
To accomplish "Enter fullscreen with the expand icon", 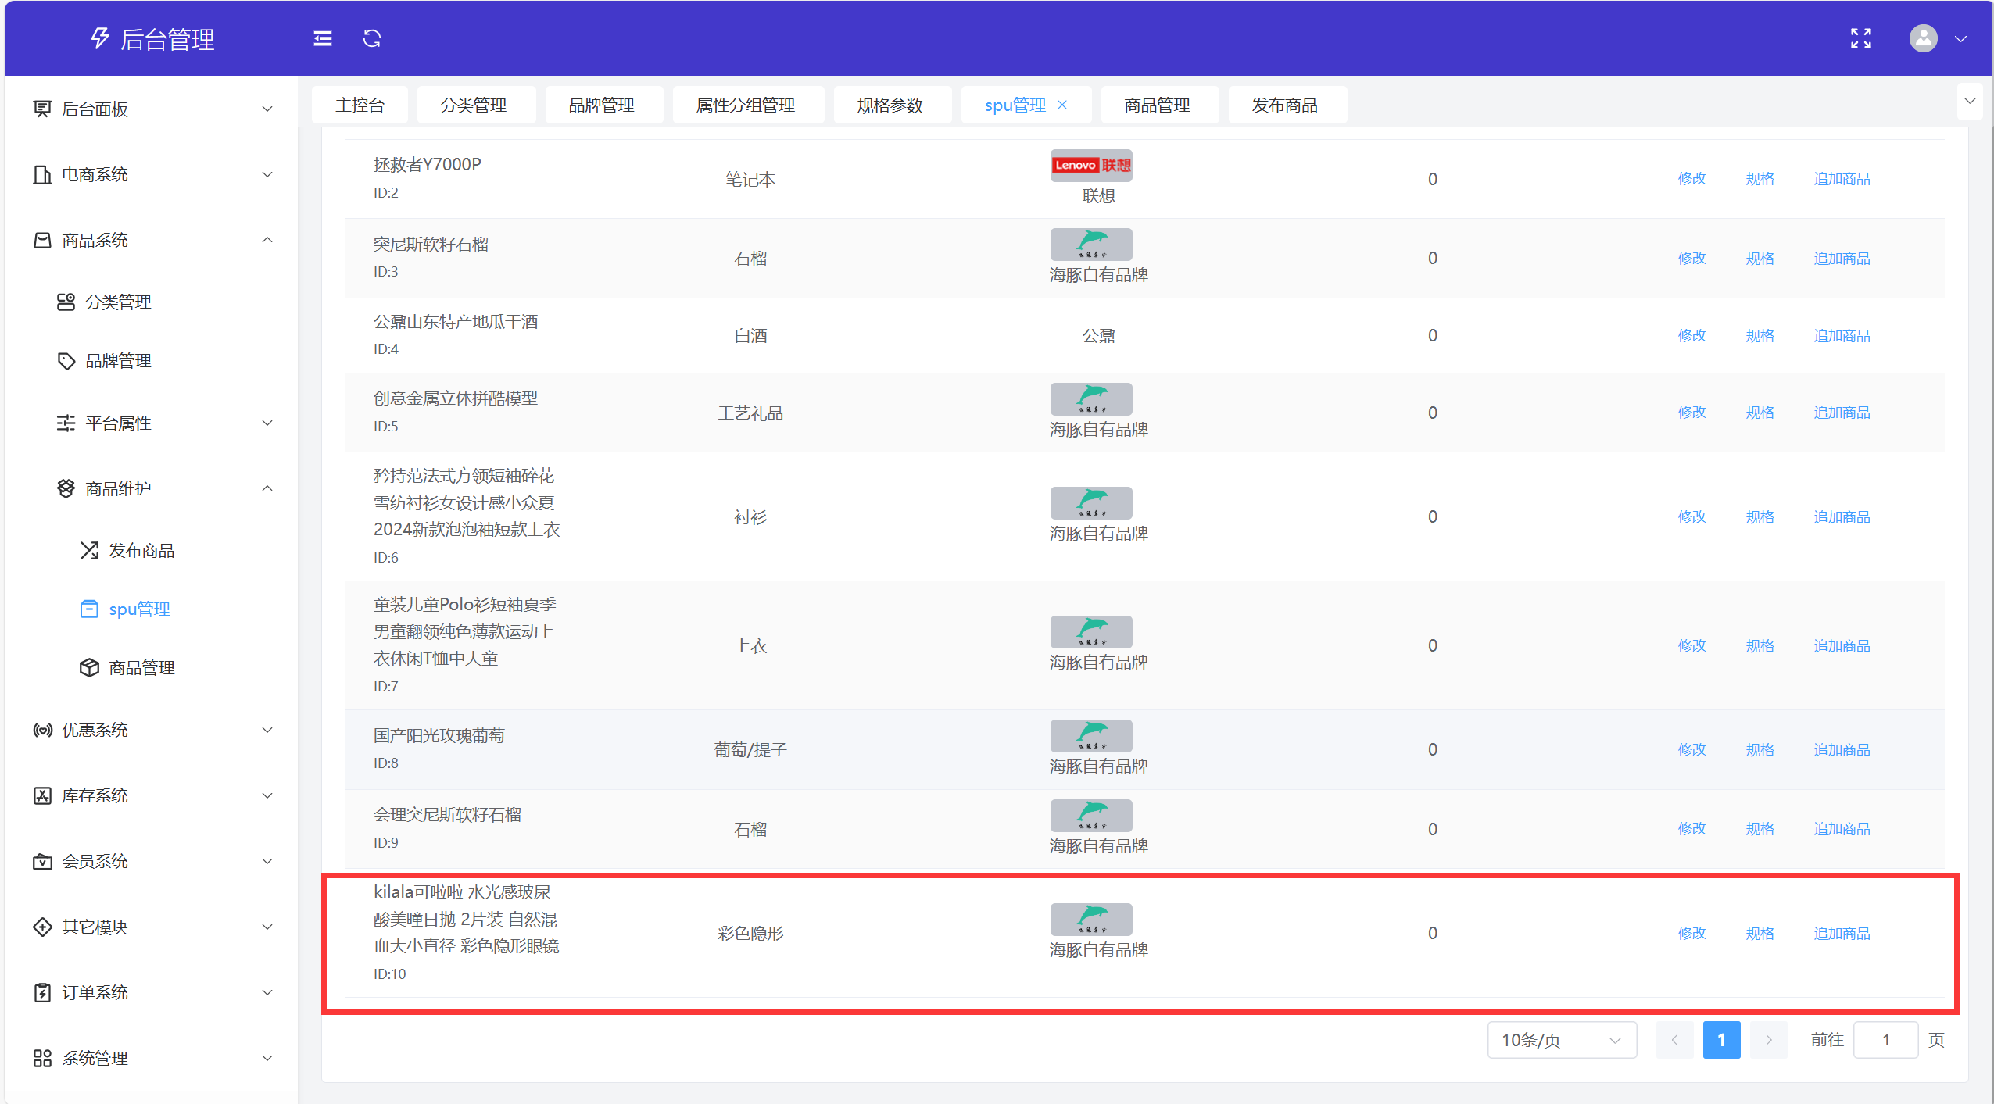I will coord(1861,38).
